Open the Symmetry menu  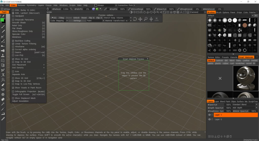coord(31,5)
